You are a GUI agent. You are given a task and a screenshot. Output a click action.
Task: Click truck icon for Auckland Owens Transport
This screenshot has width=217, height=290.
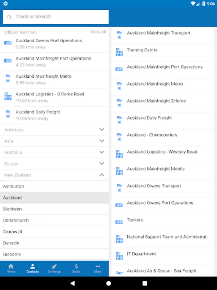pos(119,188)
